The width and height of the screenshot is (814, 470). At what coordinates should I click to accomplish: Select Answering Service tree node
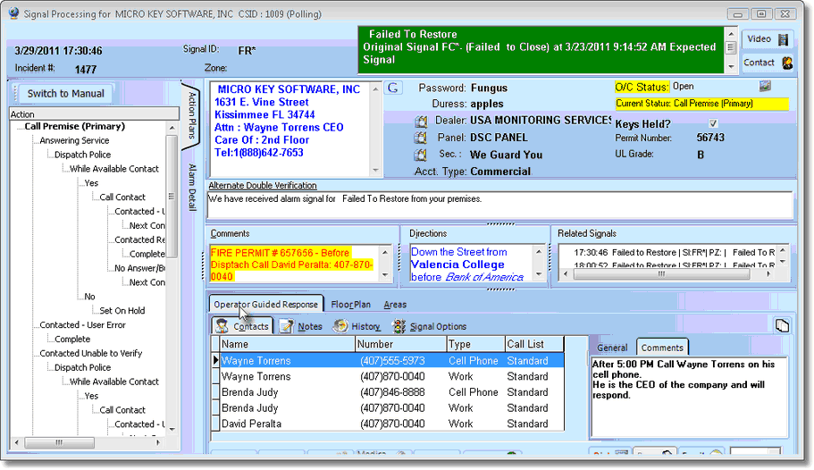[74, 140]
